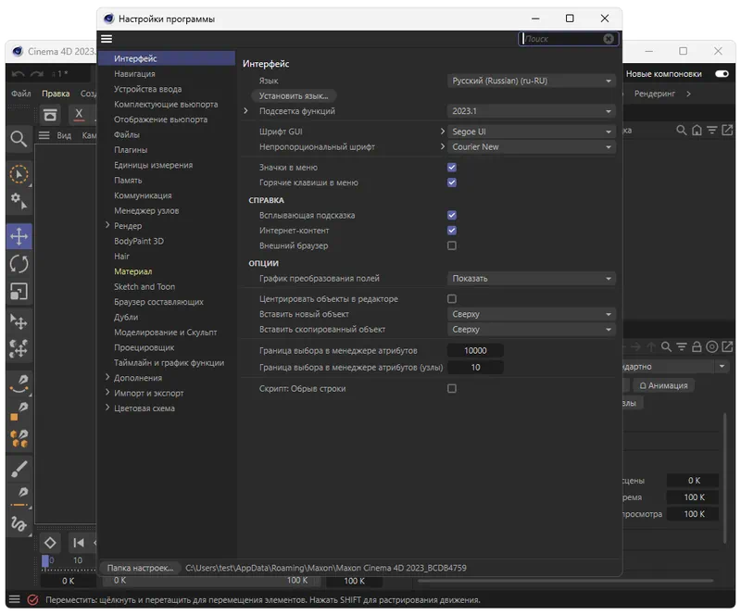
Task: Click the redo arrow in Cinema 4D window
Action: (37, 74)
